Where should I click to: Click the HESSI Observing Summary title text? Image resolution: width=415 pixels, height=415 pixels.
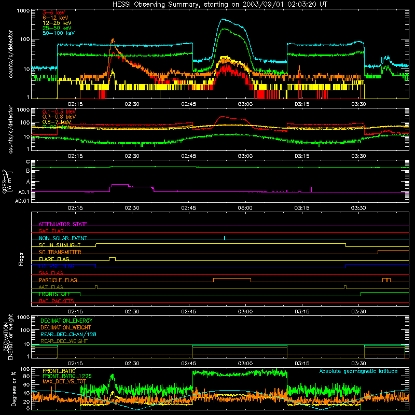coord(220,5)
